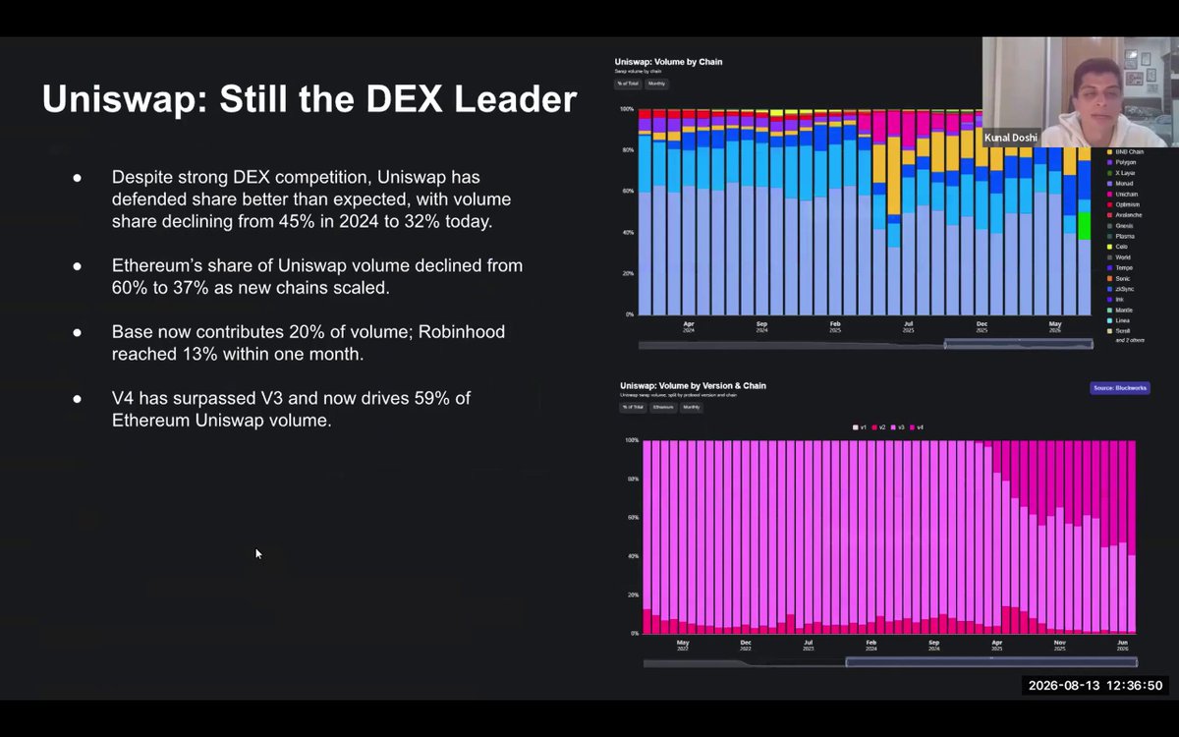Click the 'Source: Blockworks' button

tap(1119, 388)
